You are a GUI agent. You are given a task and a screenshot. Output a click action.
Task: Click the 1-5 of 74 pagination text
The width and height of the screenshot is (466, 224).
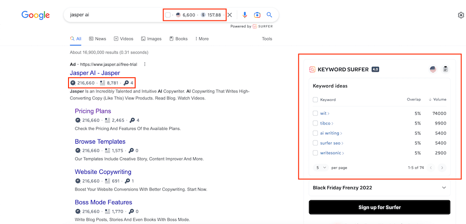pos(416,168)
